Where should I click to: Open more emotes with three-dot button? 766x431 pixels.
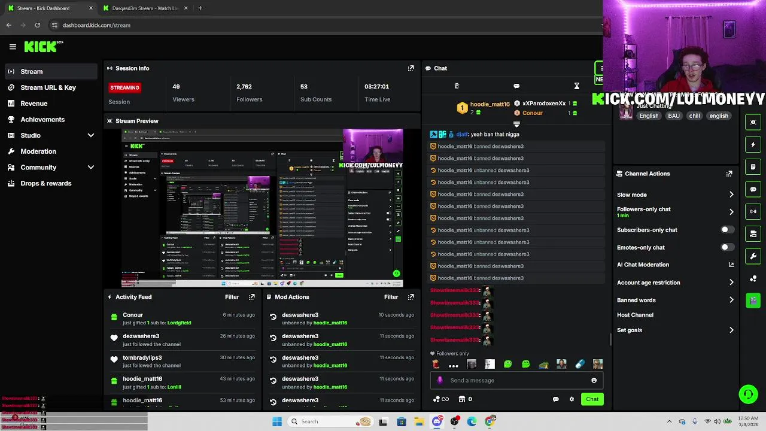click(454, 365)
